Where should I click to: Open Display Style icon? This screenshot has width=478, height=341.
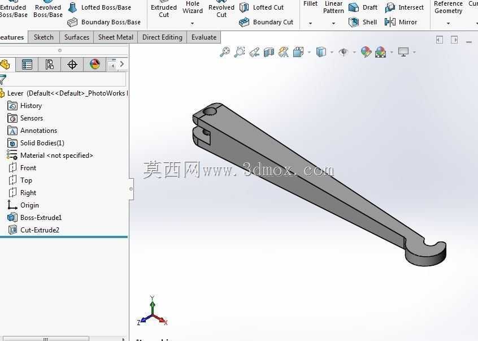point(321,52)
